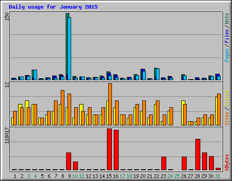232x181 pixels.
Task: Click the red KBytes bar for day 15
Action: coord(109,149)
